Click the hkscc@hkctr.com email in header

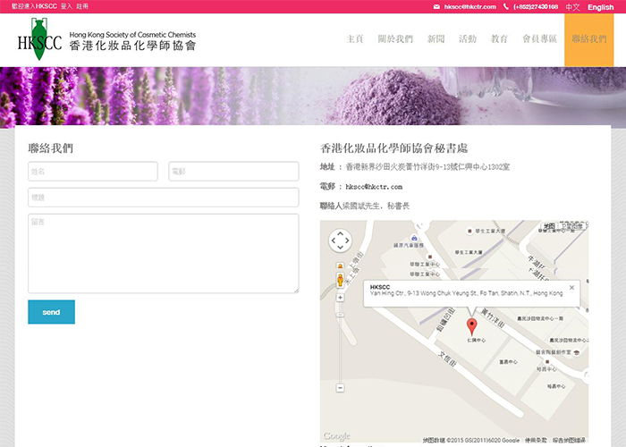[x=470, y=7]
